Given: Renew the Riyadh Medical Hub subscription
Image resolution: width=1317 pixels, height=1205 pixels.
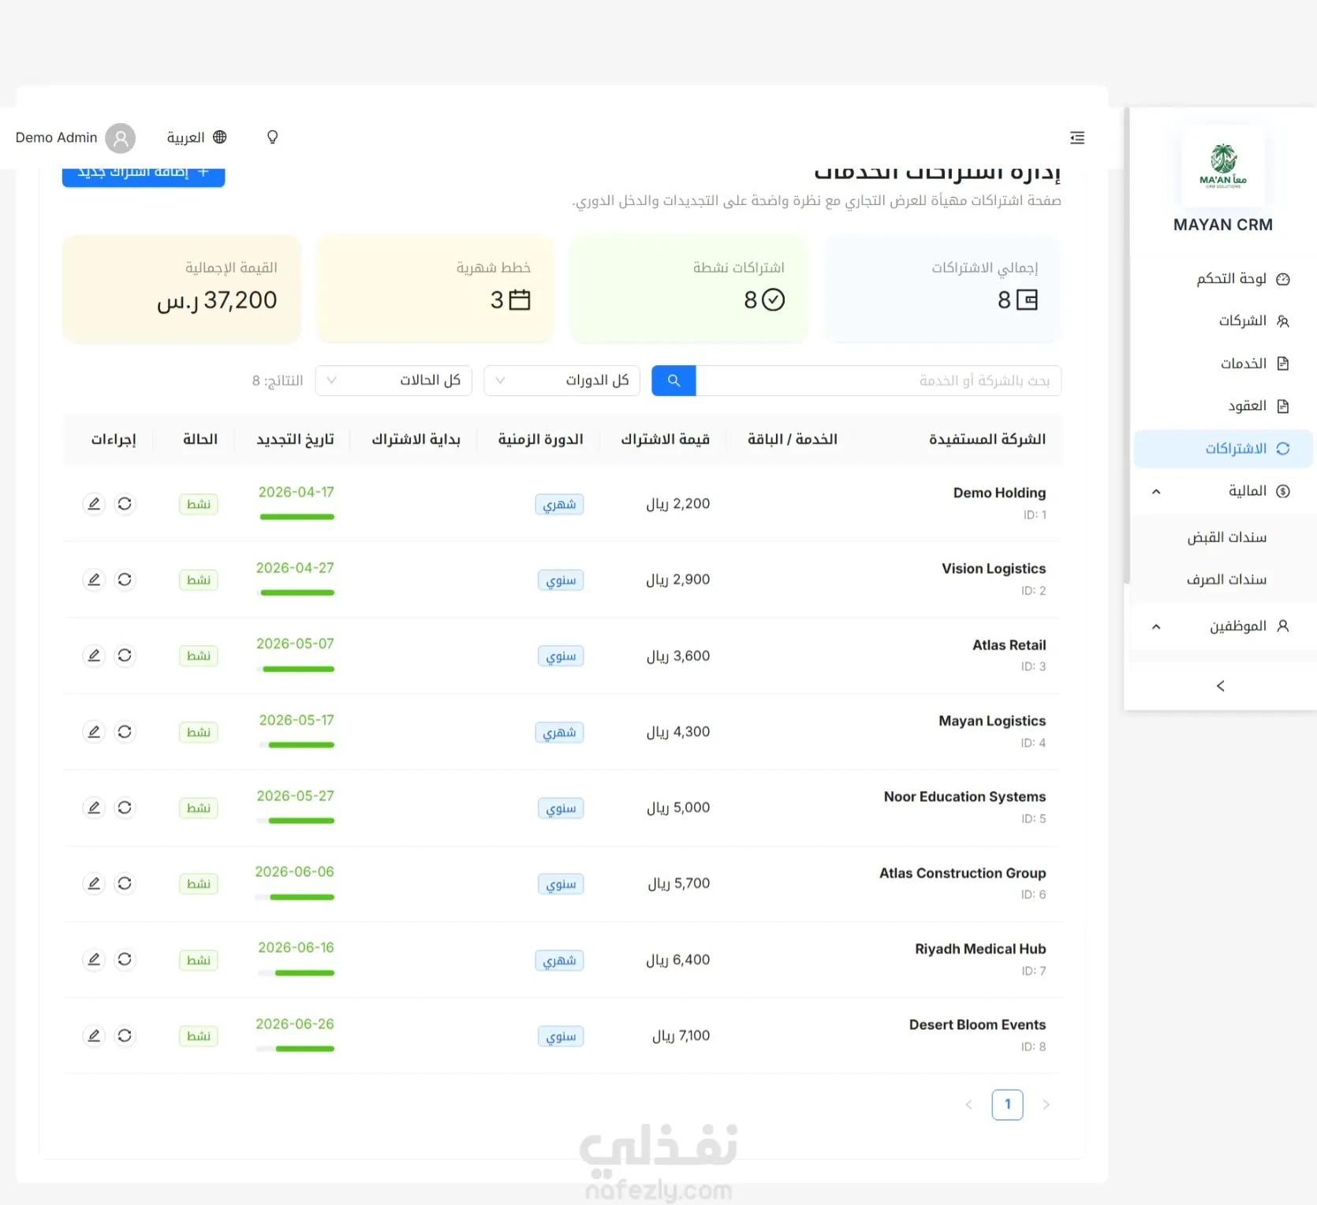Looking at the screenshot, I should (125, 960).
